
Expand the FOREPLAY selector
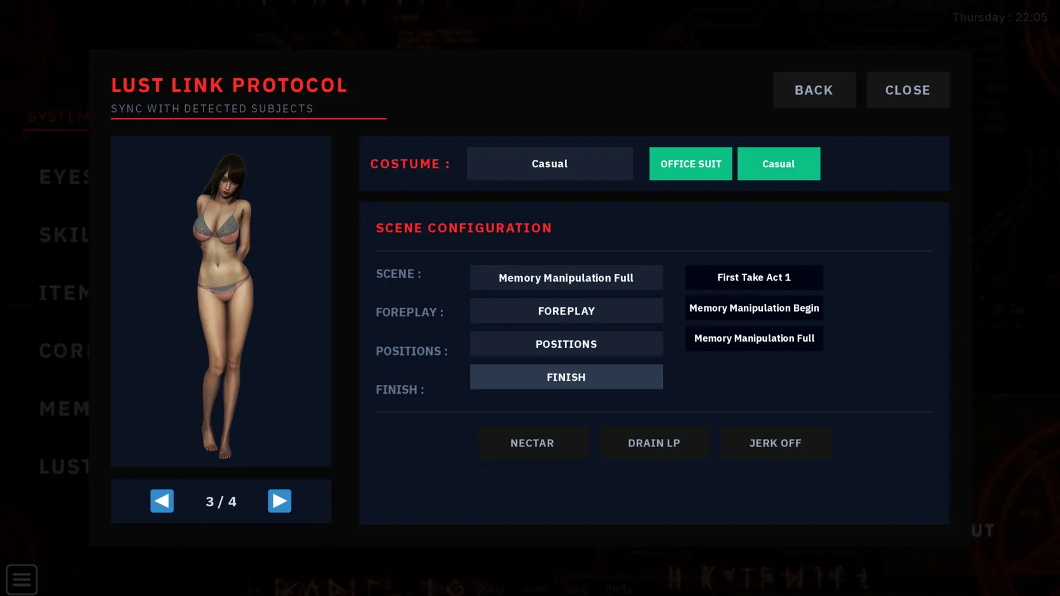tap(566, 310)
